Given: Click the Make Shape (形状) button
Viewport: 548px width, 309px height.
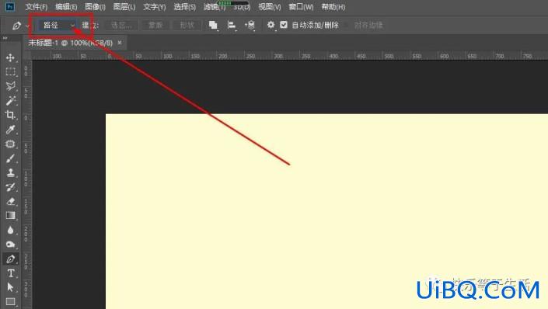Looking at the screenshot, I should click(187, 25).
